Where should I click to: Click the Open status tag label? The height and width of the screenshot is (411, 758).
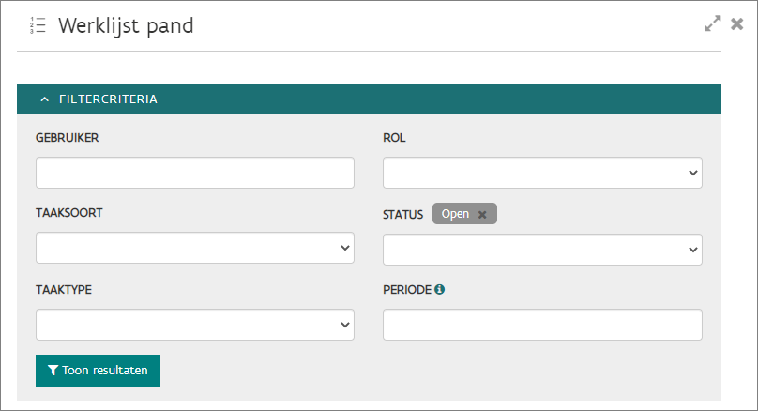pyautogui.click(x=455, y=214)
